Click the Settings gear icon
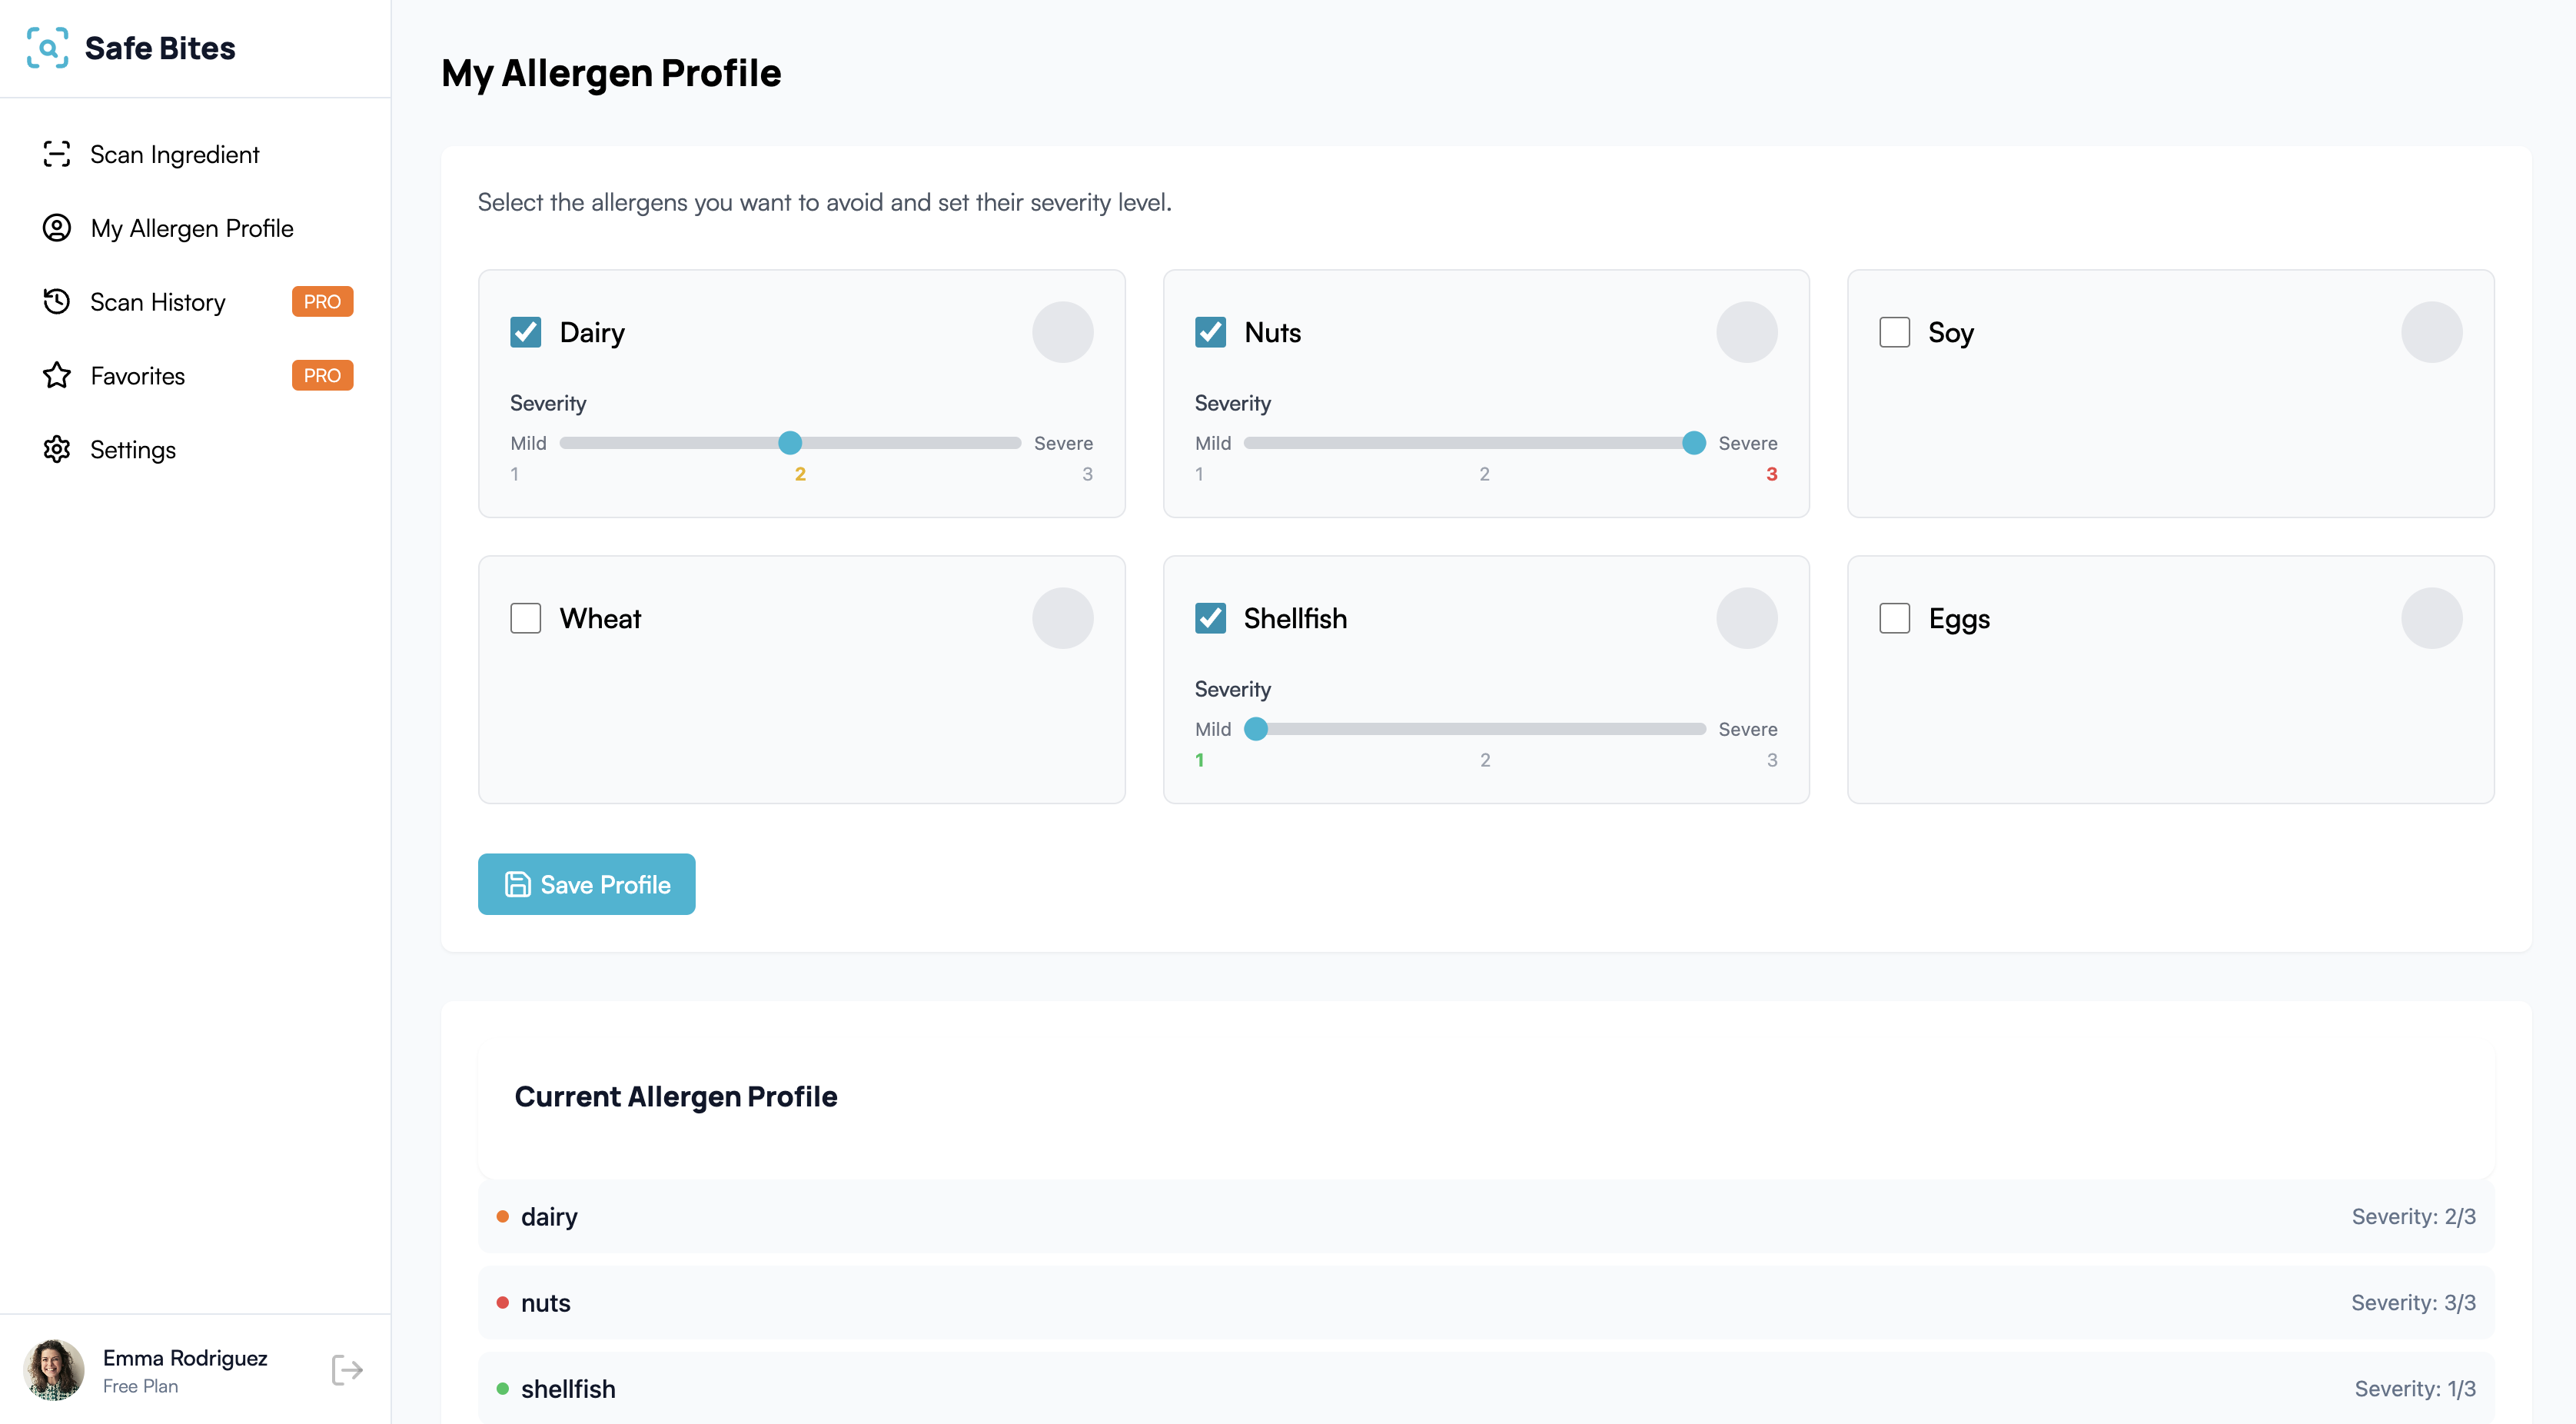Screen dimensions: 2576x1424 pos(57,450)
